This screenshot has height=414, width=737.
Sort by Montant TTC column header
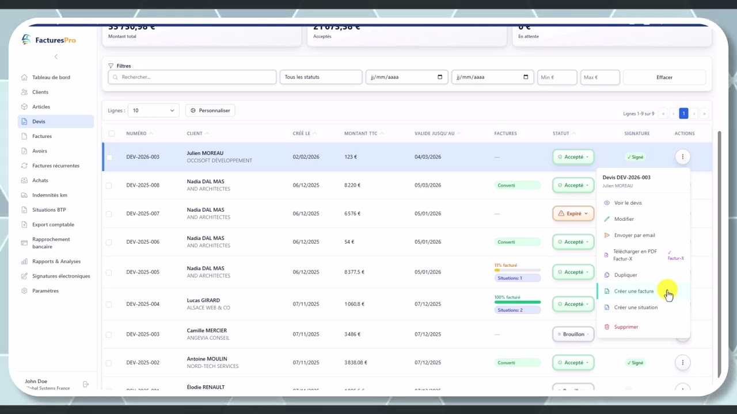(x=364, y=133)
